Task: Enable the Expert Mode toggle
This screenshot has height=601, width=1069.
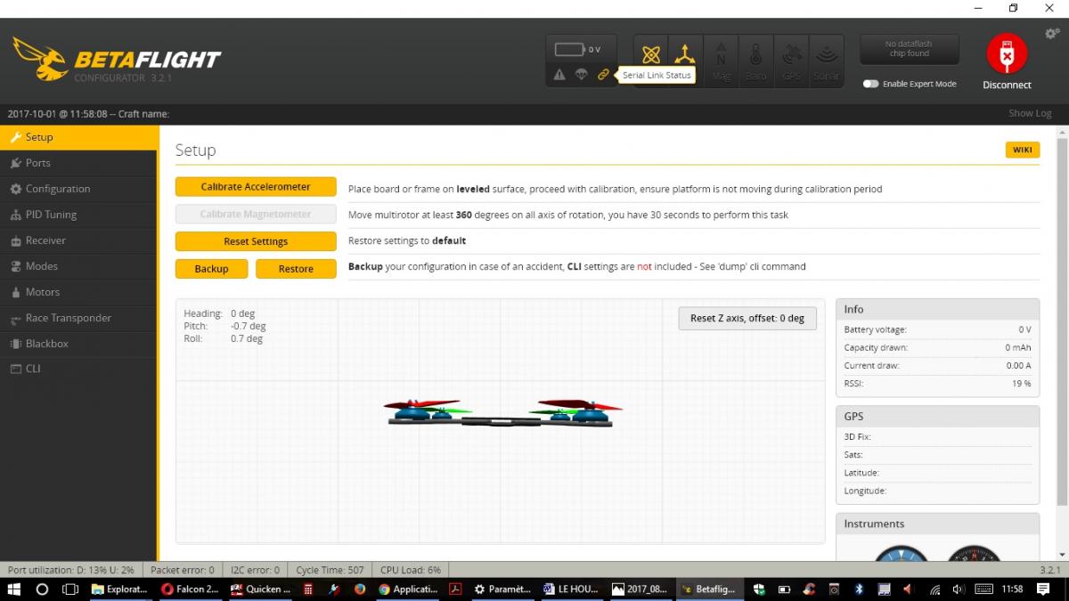Action: pyautogui.click(x=870, y=84)
